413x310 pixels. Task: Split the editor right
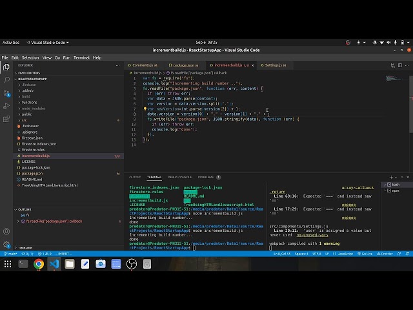(x=400, y=65)
